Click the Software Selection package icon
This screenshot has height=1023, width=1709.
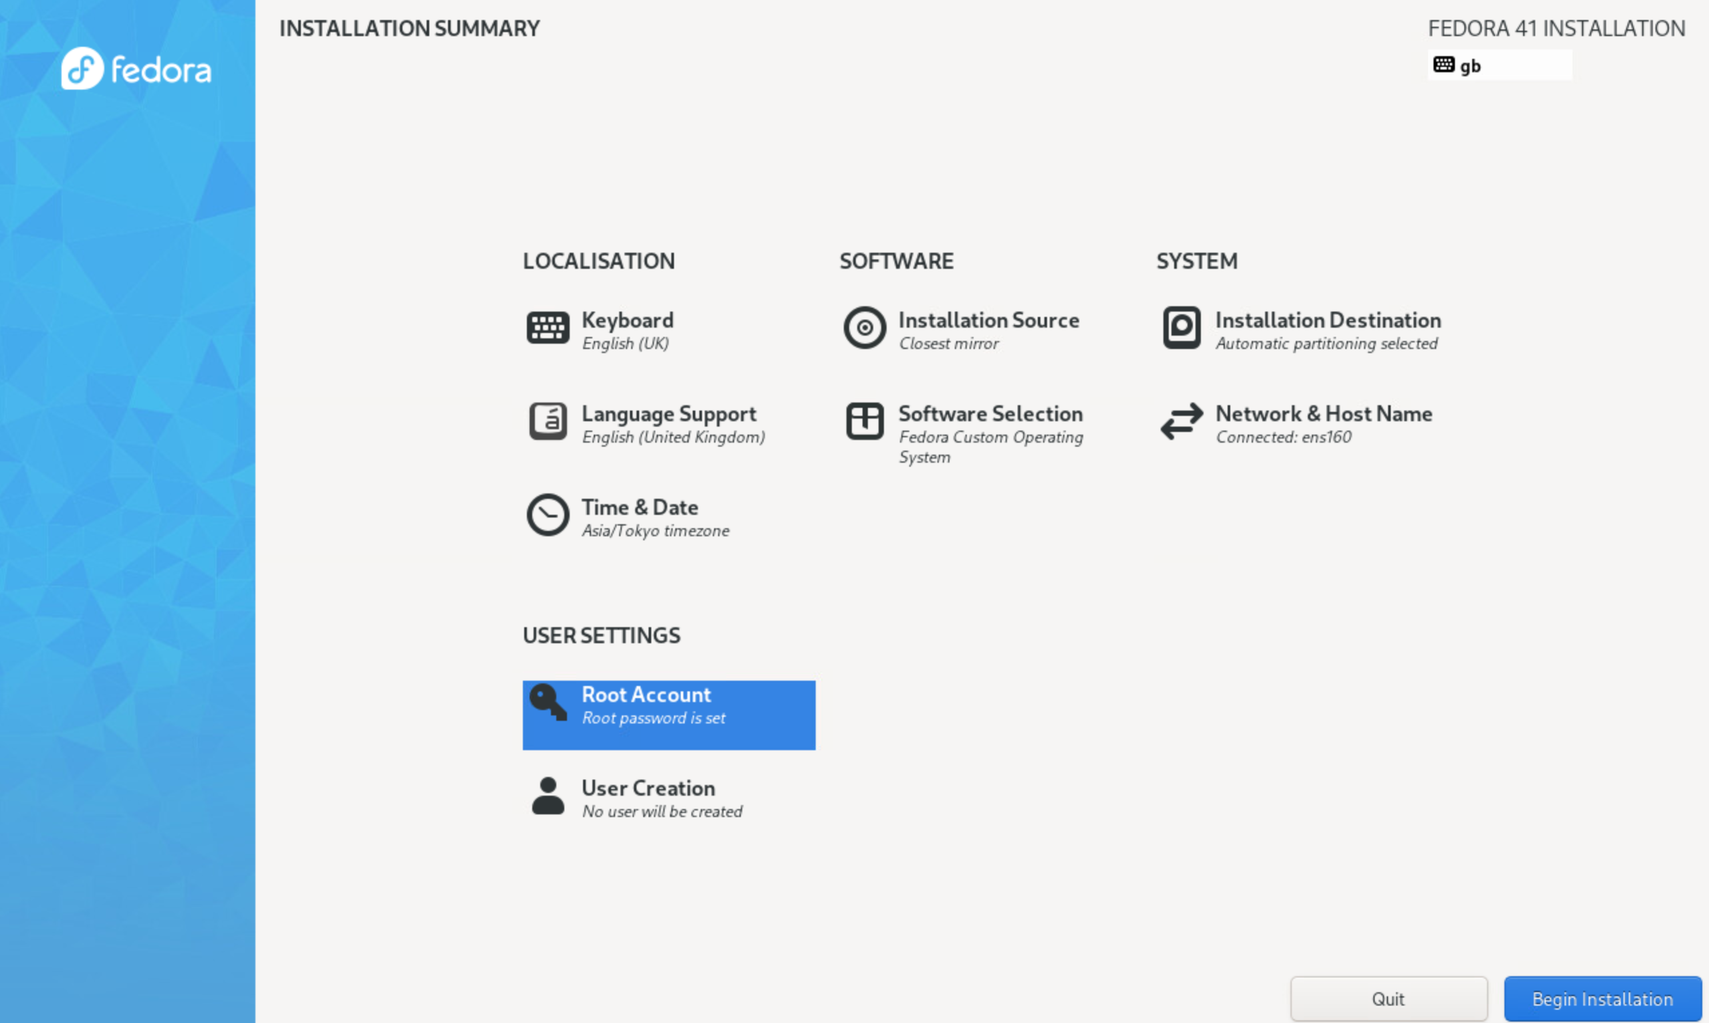864,421
